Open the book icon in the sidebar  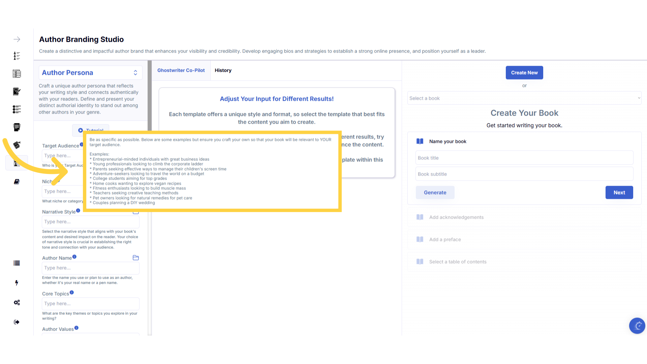coord(17,182)
